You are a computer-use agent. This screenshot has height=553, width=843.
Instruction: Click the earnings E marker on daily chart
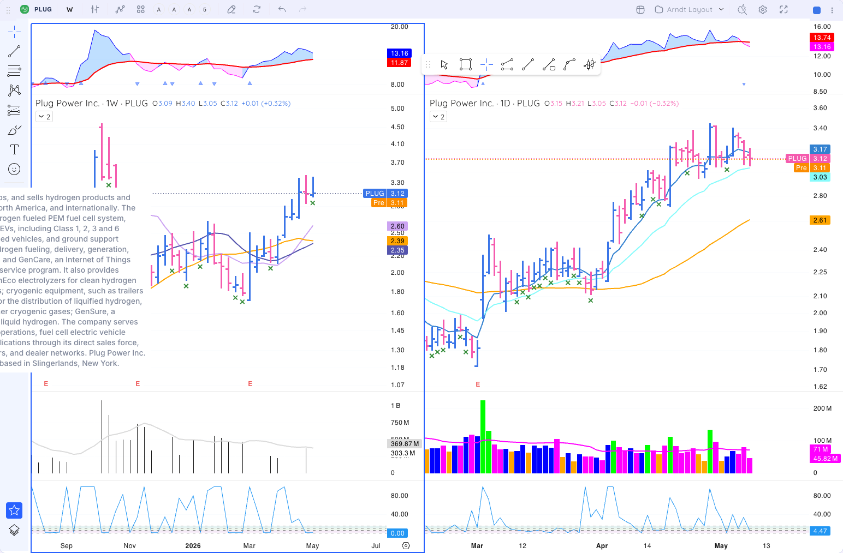tap(478, 384)
